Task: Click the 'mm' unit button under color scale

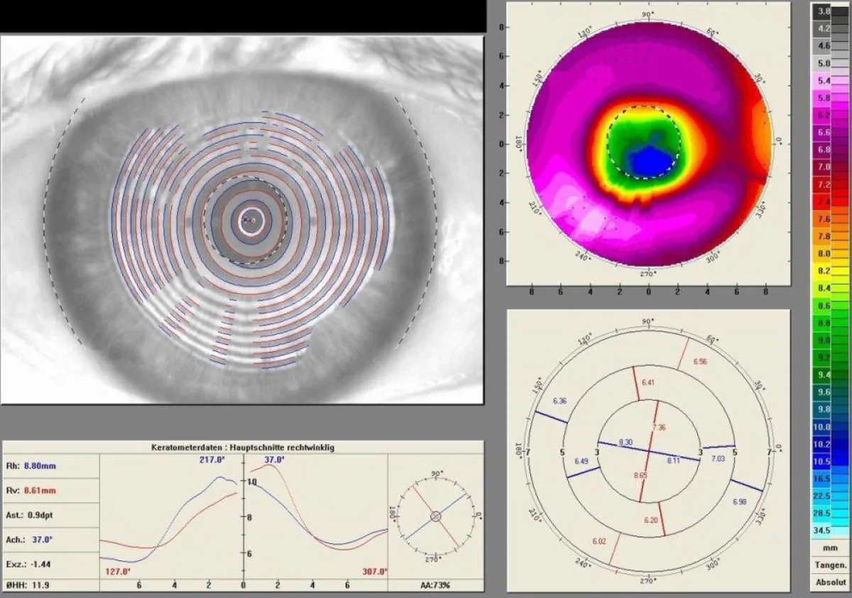Action: pyautogui.click(x=830, y=548)
